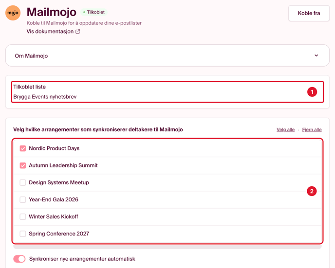Open external link icon beside Vis dokumentasjon
The height and width of the screenshot is (268, 335).
coord(78,32)
